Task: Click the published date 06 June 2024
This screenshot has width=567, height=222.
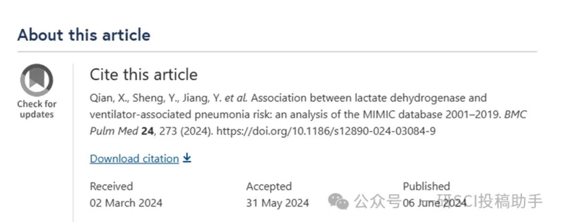Action: click(435, 203)
